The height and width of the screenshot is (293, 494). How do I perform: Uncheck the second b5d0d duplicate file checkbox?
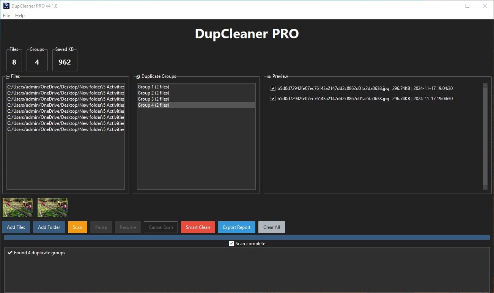tap(272, 98)
